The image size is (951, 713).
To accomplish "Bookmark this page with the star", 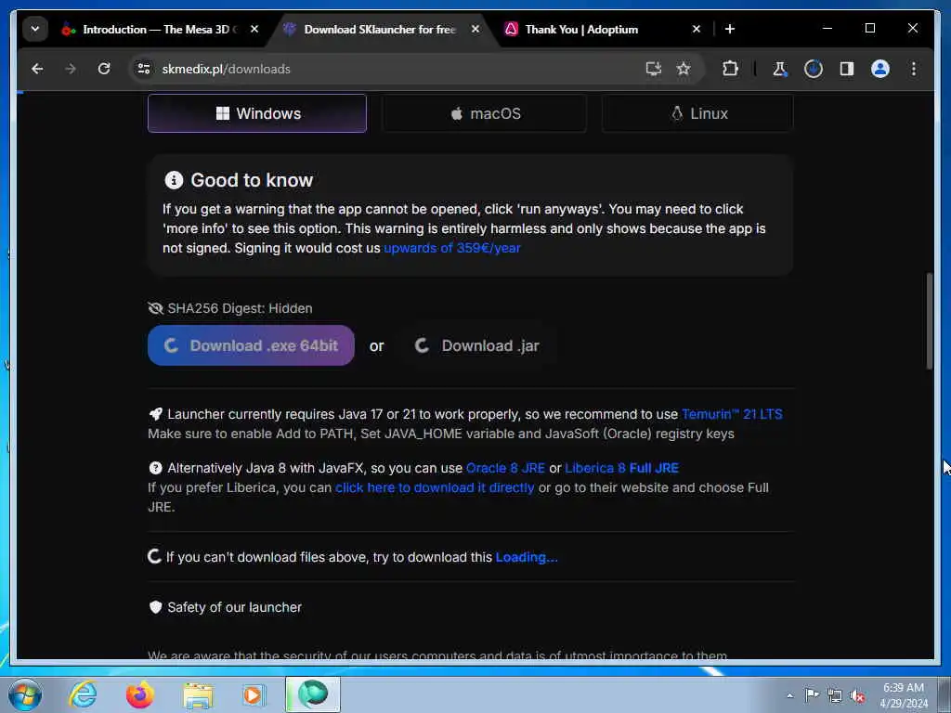I will [x=684, y=69].
